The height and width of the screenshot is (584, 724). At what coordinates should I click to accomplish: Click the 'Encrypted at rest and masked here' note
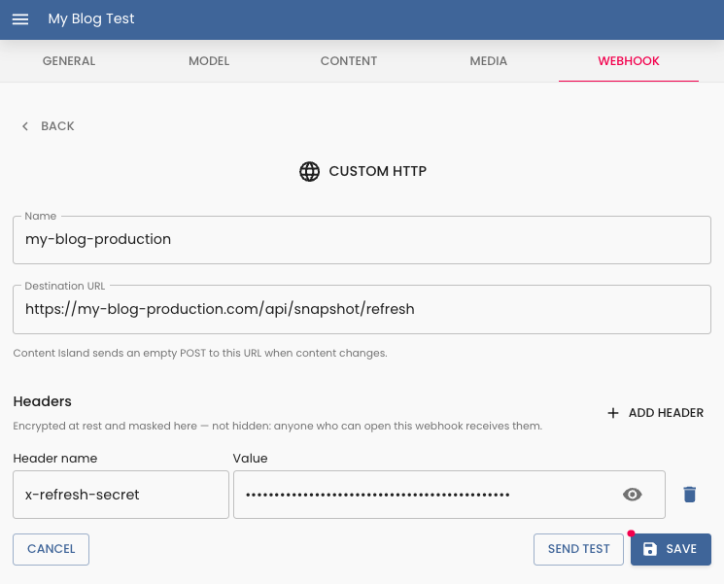(x=278, y=426)
